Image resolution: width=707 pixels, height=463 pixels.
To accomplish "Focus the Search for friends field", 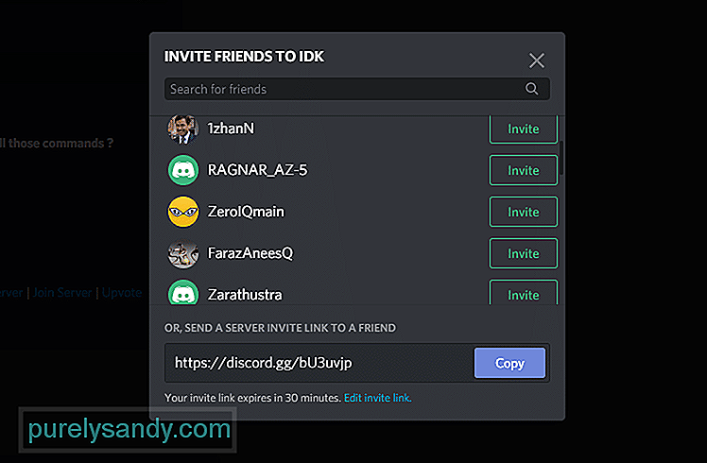I will coord(356,89).
